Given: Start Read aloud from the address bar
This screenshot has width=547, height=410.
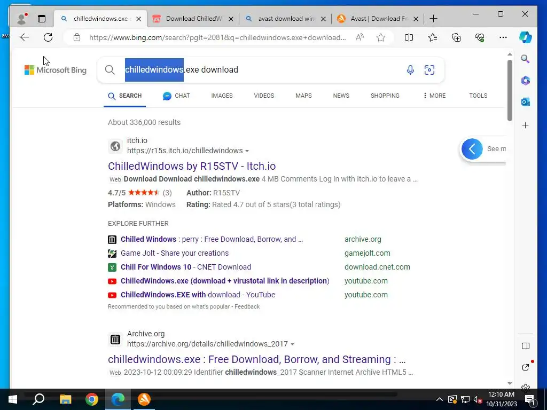Looking at the screenshot, I should 360,37.
